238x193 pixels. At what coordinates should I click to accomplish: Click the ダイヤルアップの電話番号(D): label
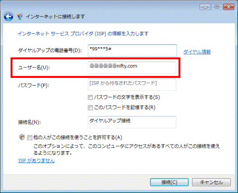[50, 50]
